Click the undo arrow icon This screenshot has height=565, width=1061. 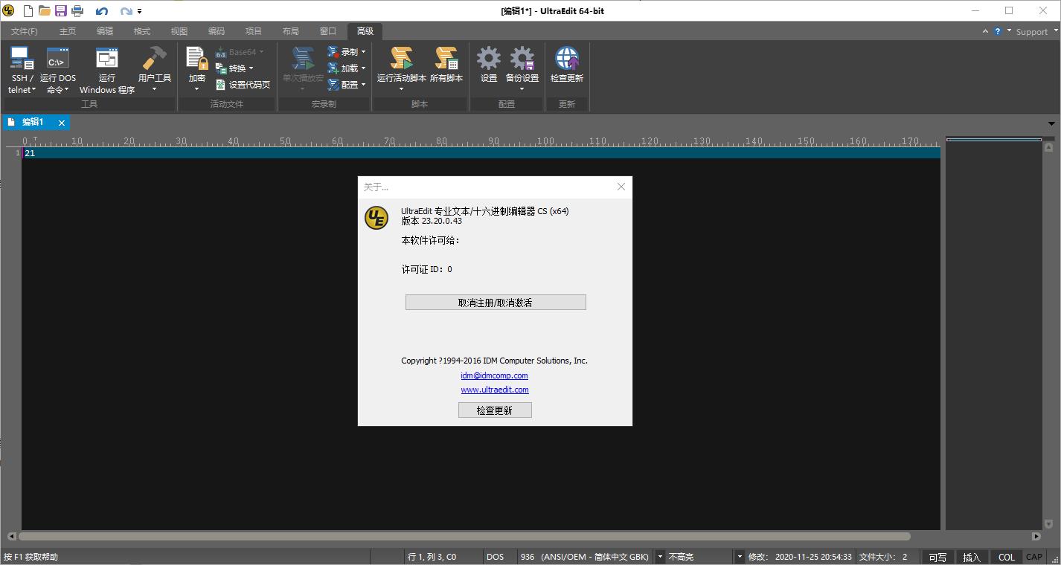click(103, 11)
